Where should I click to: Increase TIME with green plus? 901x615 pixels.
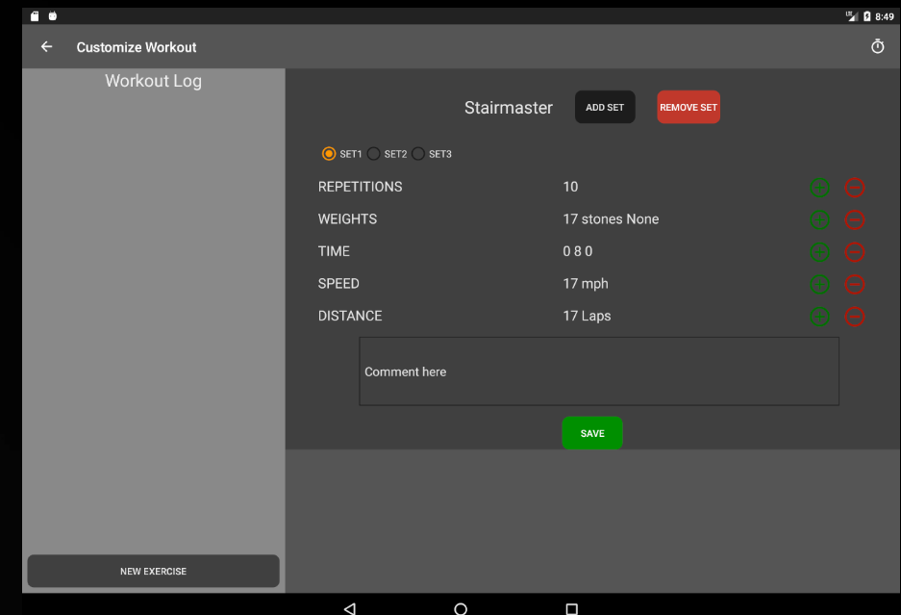click(x=819, y=252)
